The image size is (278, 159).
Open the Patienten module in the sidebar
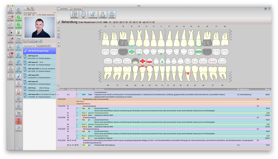click(10, 11)
